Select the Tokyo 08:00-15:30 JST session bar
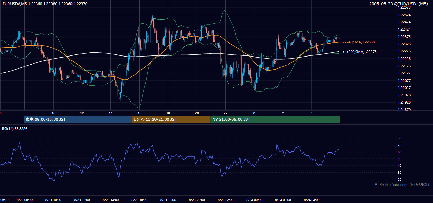 78,119
